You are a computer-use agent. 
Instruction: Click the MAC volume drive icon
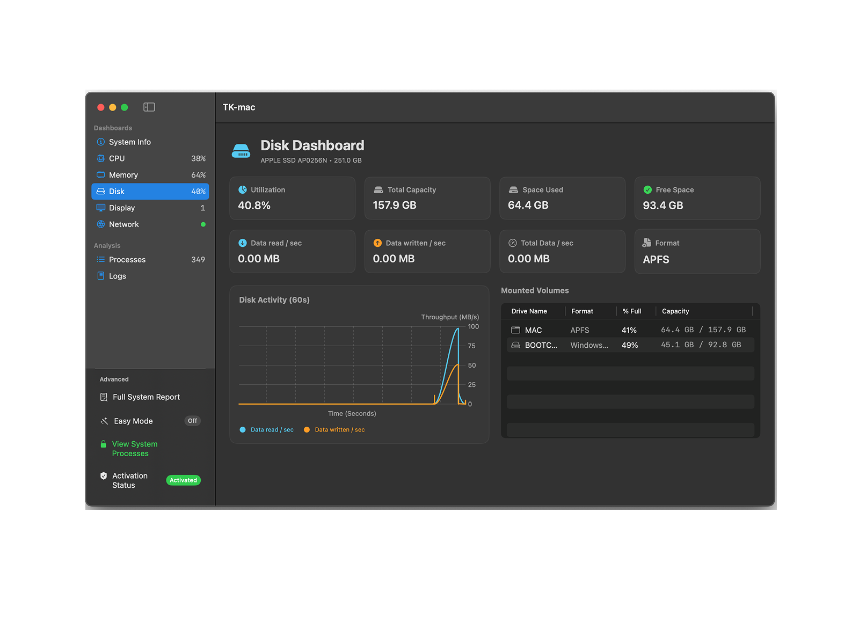(515, 330)
